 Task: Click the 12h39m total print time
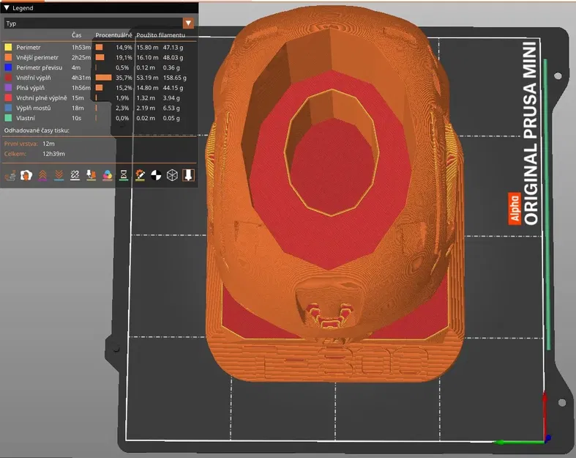click(53, 154)
